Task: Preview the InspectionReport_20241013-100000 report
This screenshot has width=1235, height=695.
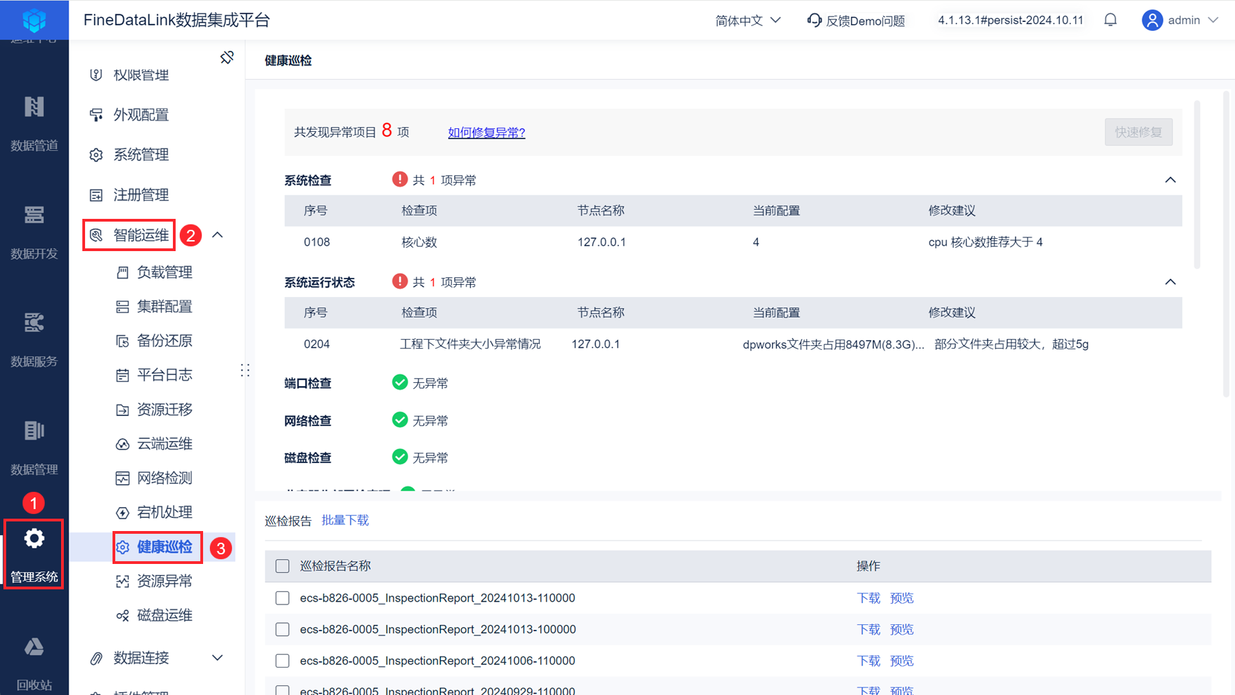Action: tap(902, 629)
